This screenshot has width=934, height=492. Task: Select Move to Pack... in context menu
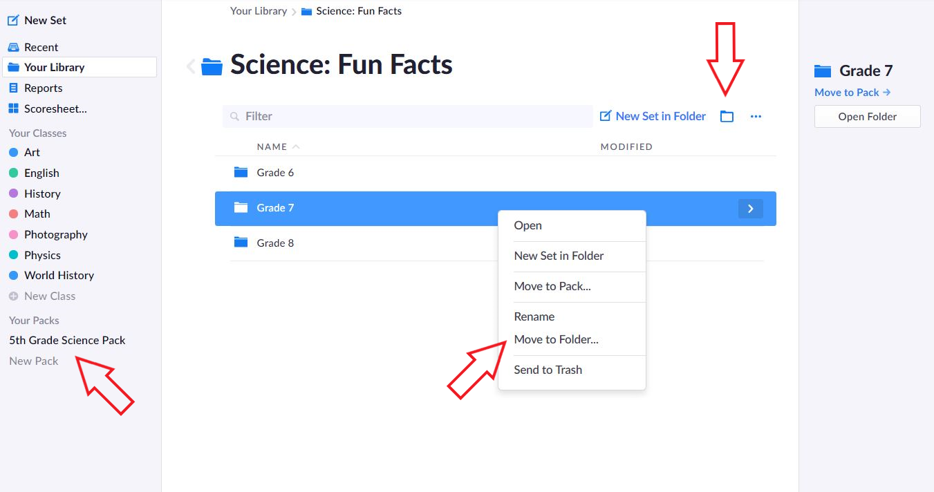(x=552, y=286)
